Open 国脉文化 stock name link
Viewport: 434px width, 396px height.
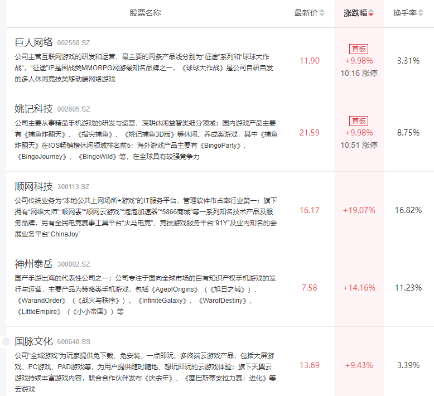[34, 341]
